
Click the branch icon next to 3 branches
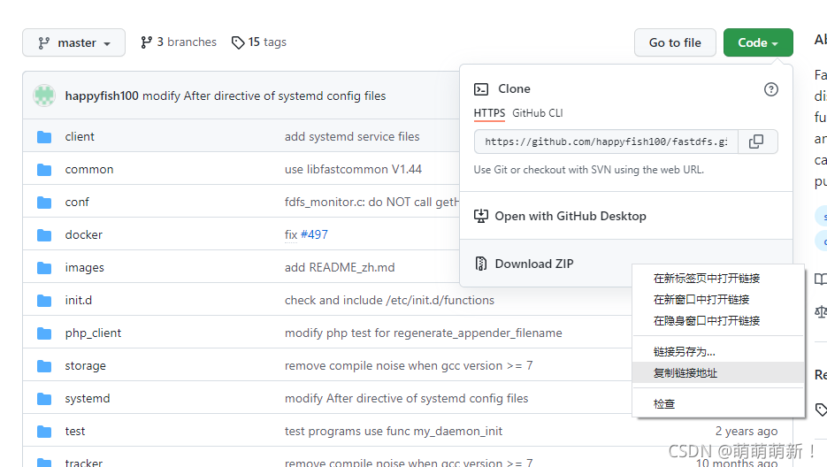tap(146, 42)
